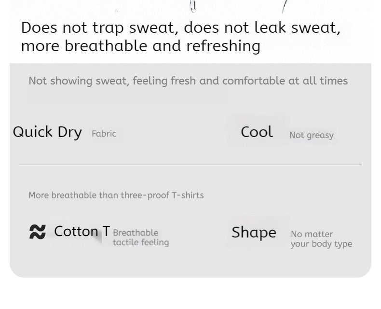Click the "Shape" feature label
This screenshot has width=381, height=309.
click(254, 232)
